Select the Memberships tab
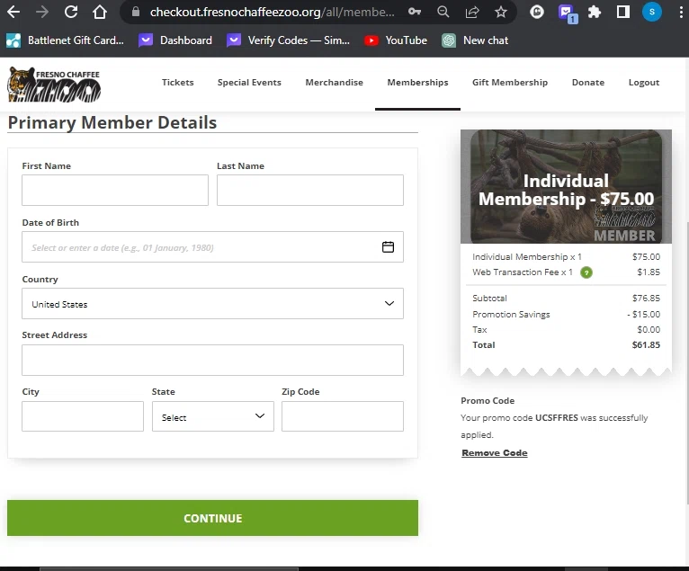This screenshot has height=571, width=689. coord(417,83)
